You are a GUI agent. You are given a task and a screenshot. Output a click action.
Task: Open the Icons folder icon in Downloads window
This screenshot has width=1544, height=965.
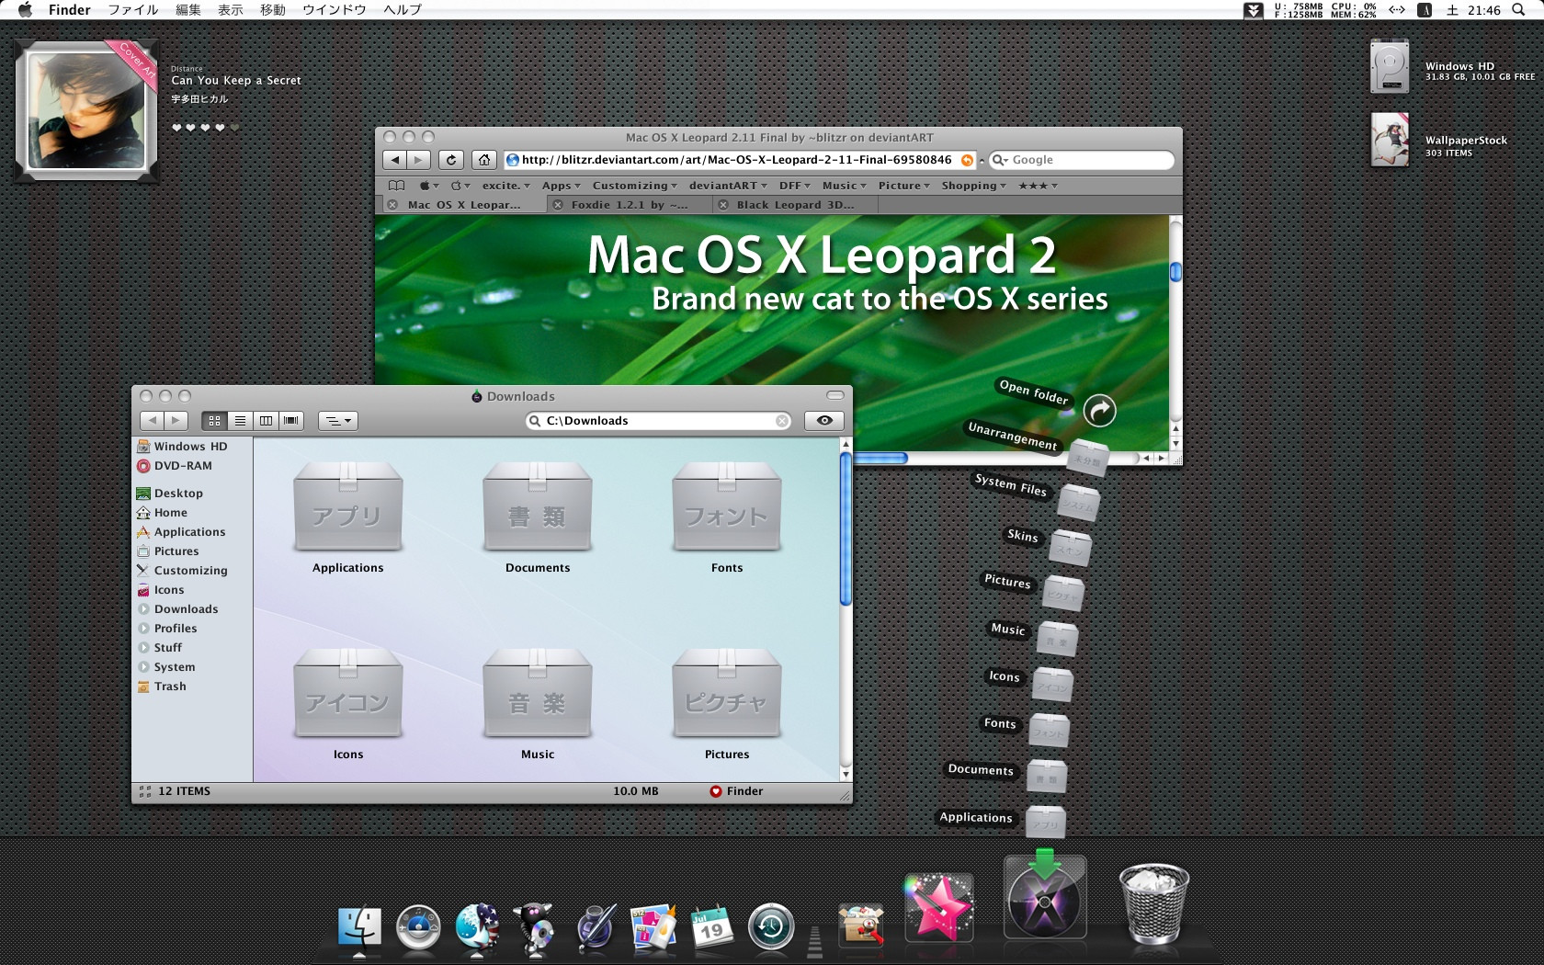(x=348, y=694)
